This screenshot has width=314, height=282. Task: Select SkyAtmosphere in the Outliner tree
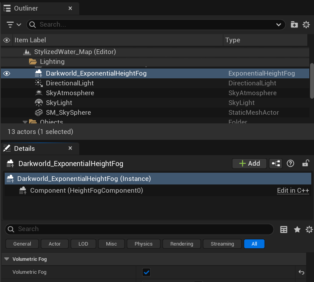(x=70, y=93)
